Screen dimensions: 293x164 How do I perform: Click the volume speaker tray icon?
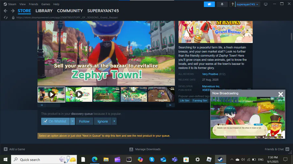pos(243,159)
